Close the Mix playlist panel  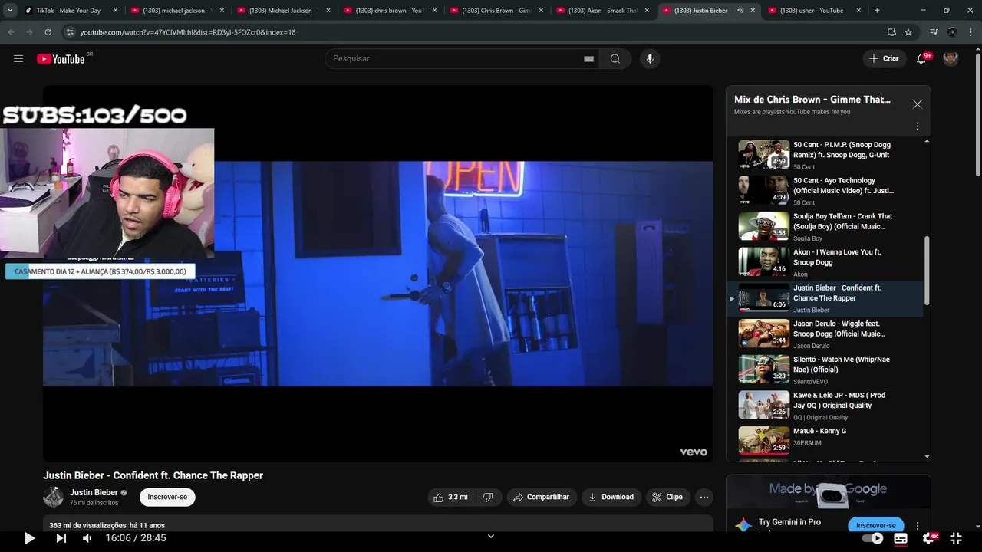point(917,104)
